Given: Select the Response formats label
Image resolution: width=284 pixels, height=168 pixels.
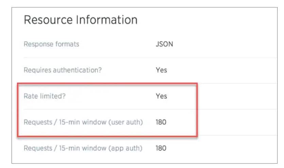Looking at the screenshot, I should coord(51,44).
